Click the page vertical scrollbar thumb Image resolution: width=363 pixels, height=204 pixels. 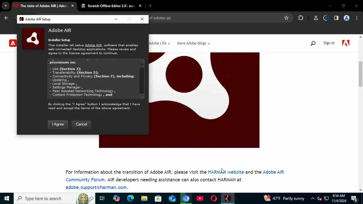(361, 74)
